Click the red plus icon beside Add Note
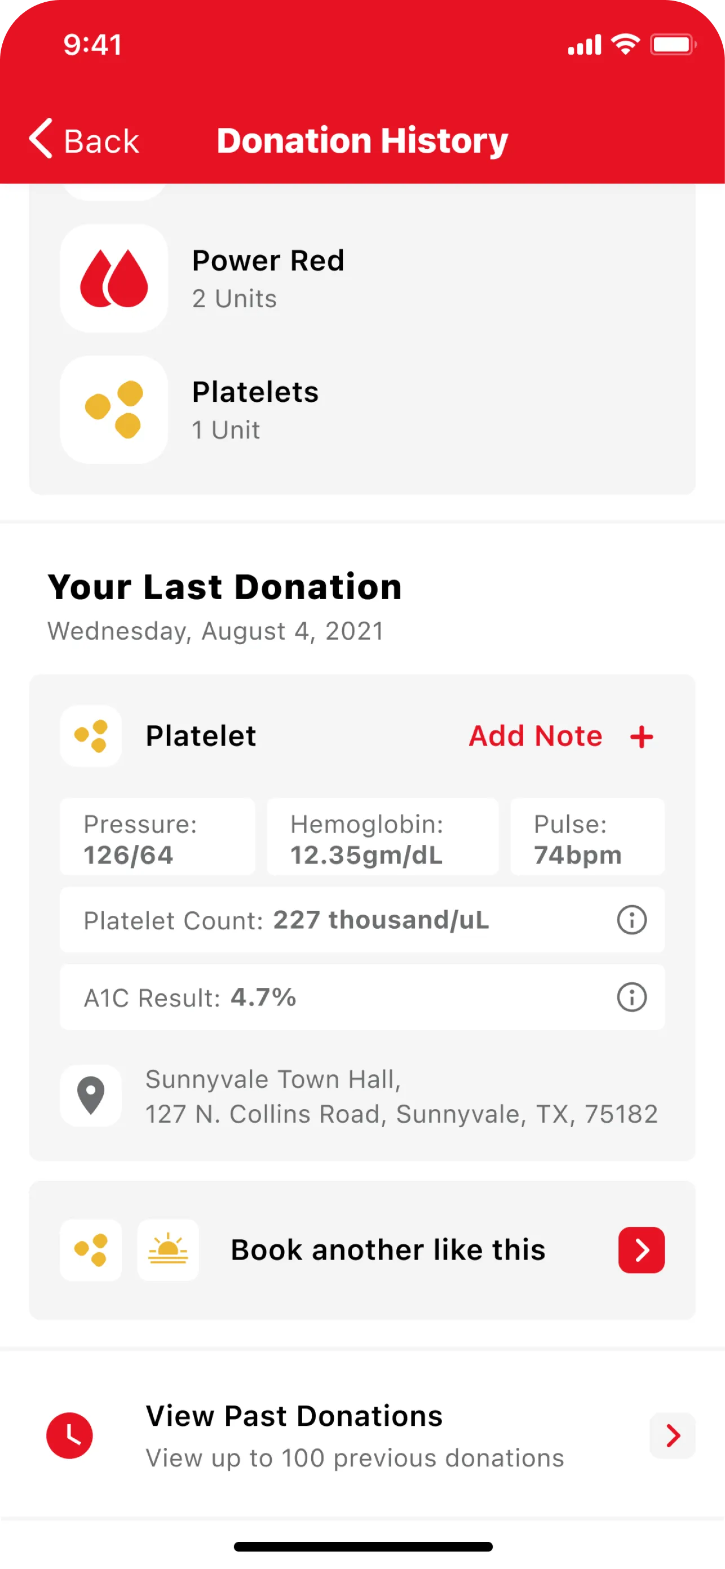The image size is (725, 1569). coord(642,737)
